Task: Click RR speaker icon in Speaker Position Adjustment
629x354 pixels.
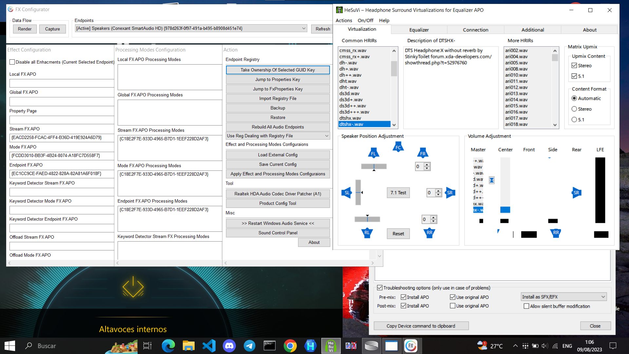Action: (429, 233)
